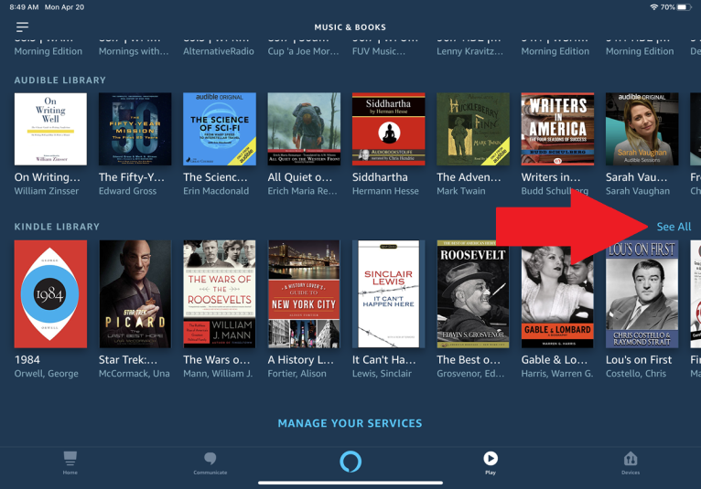The image size is (701, 489).
Task: Tap the Wi-Fi status icon
Action: click(653, 7)
